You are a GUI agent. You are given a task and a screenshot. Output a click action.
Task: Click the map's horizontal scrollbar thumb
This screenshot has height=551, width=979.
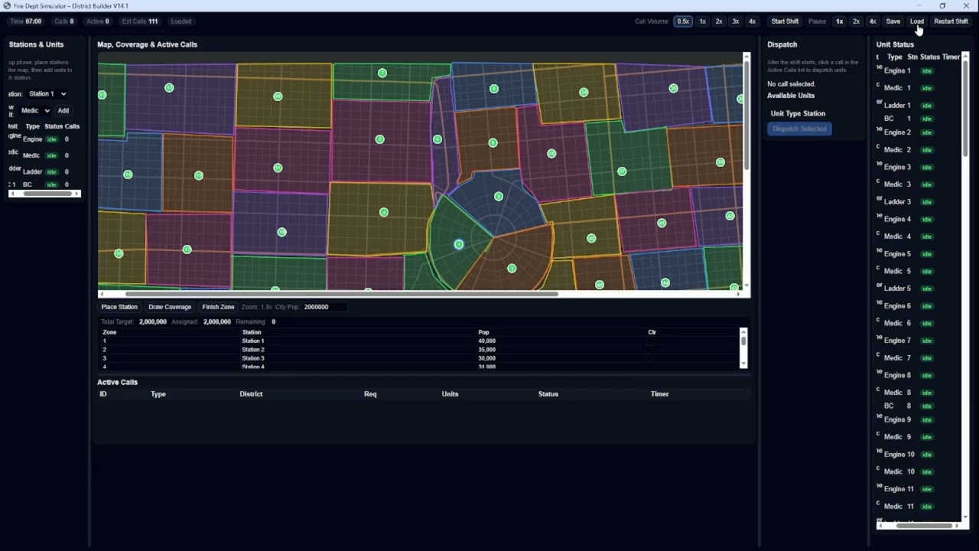click(x=341, y=294)
